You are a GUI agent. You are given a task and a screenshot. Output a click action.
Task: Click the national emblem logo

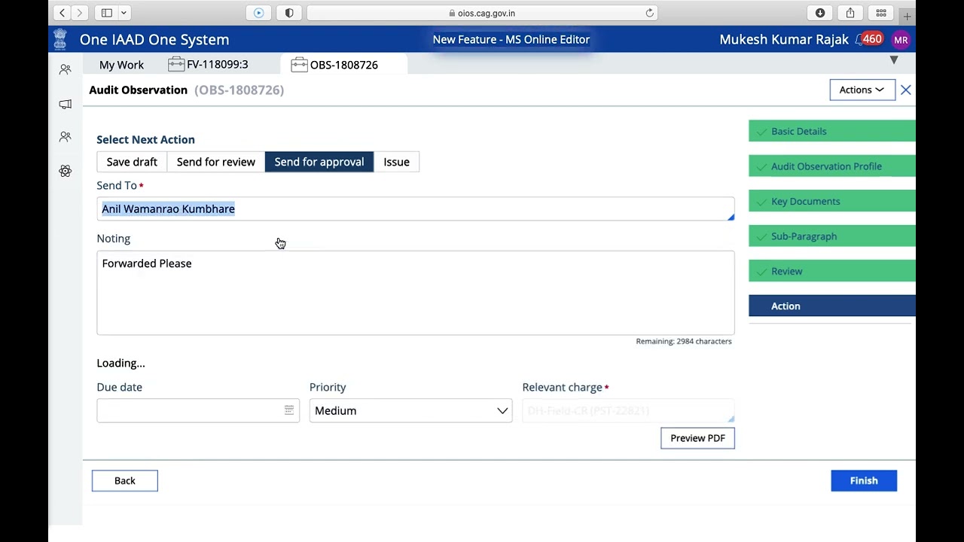point(60,39)
